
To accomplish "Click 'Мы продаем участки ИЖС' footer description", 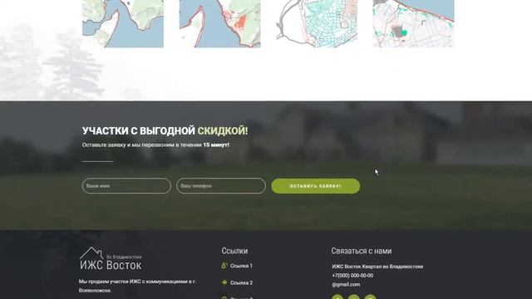I will [137, 286].
